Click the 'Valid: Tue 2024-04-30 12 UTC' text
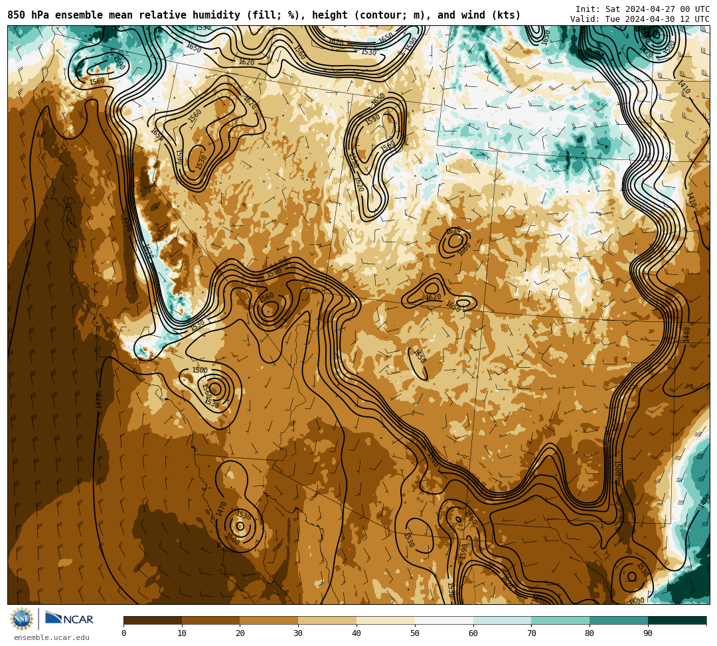 640,19
